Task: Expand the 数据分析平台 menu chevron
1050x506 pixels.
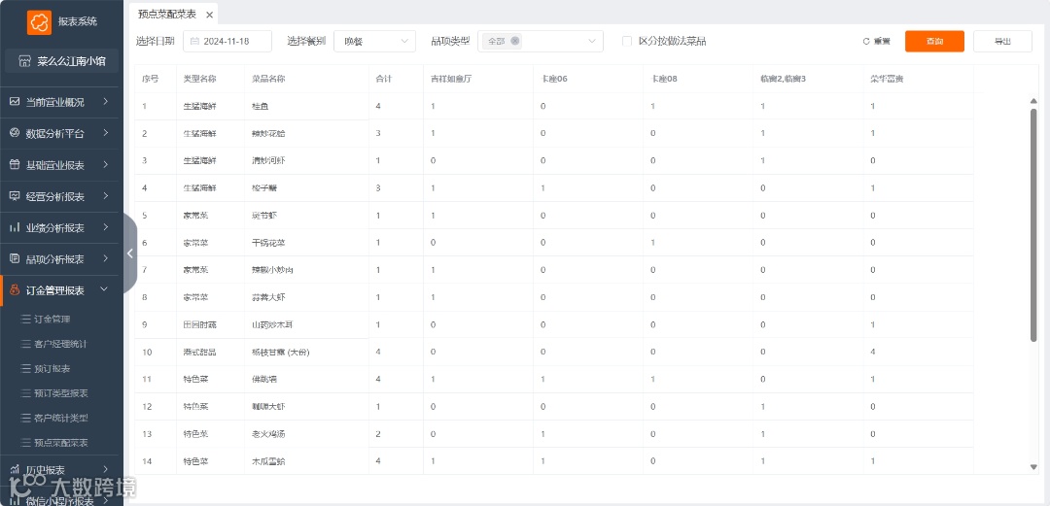Action: 106,133
